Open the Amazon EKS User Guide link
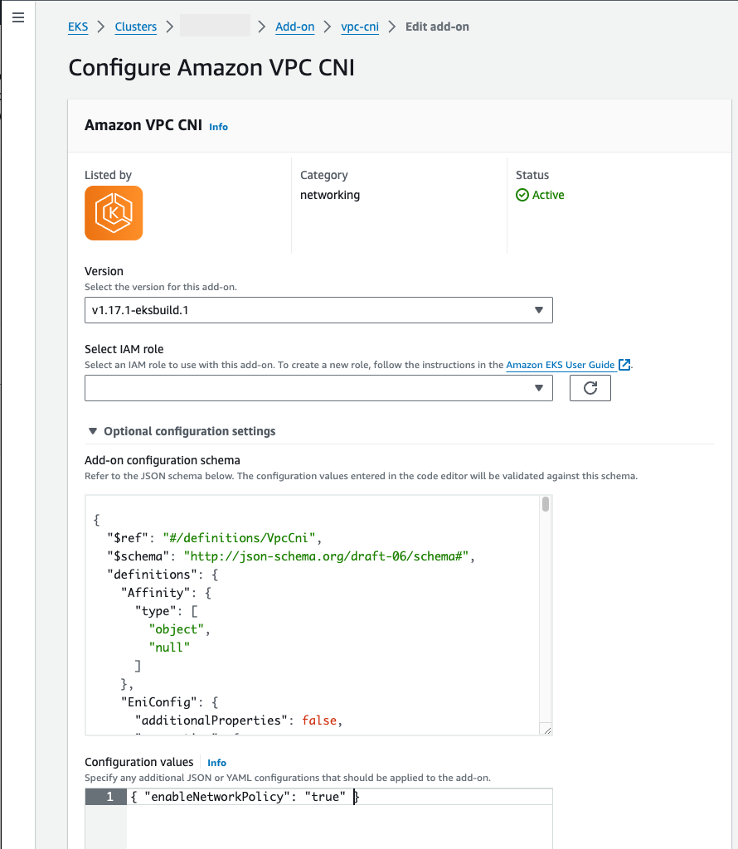 (x=560, y=365)
